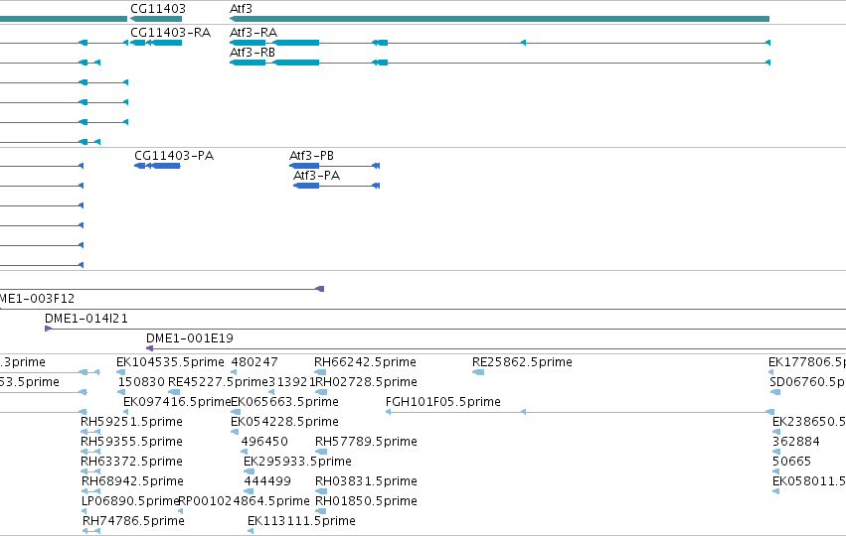This screenshot has width=846, height=536.
Task: Click the DME1-014I21 clone label
Action: tap(86, 319)
